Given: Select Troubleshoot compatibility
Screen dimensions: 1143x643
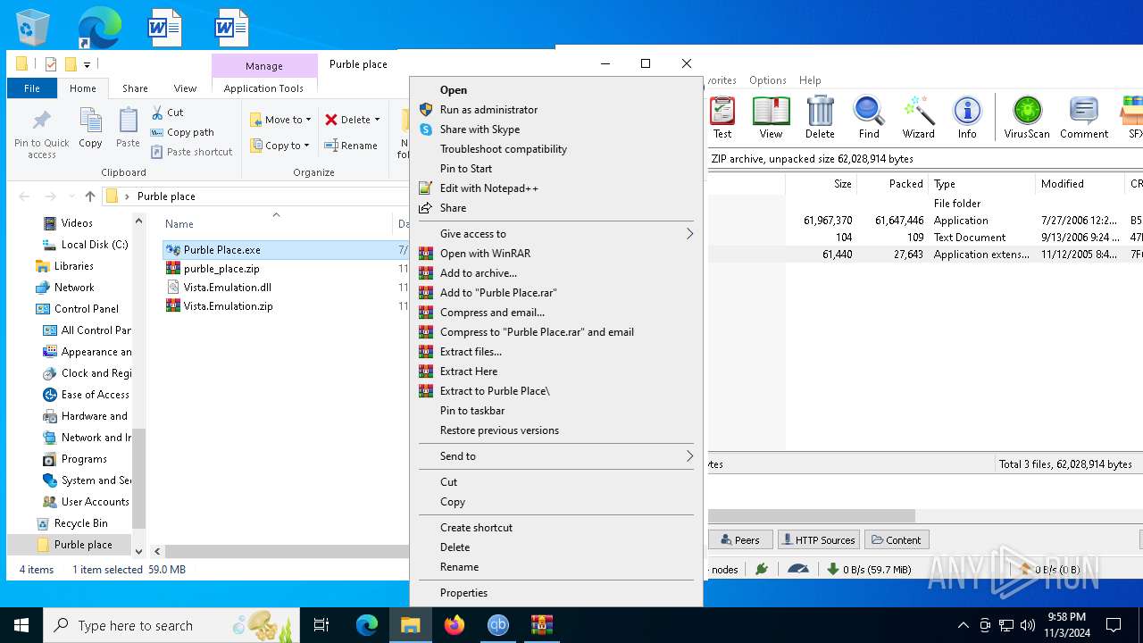Looking at the screenshot, I should pyautogui.click(x=555, y=149).
